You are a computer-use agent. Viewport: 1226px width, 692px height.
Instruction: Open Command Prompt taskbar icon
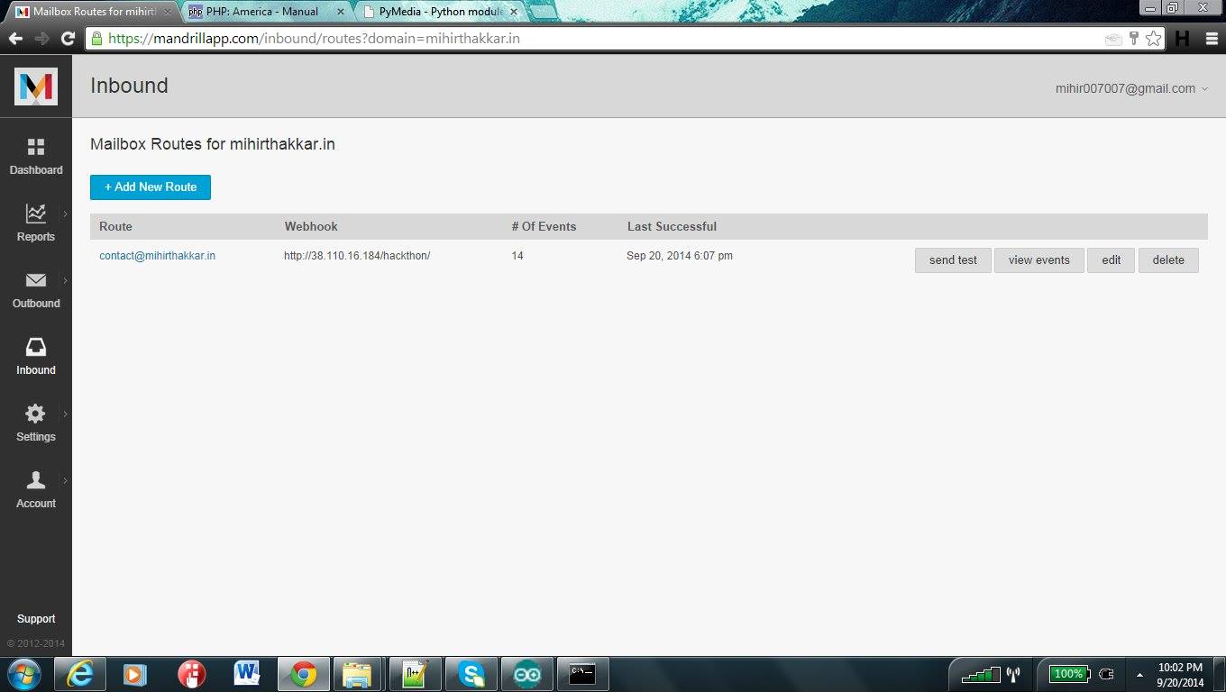[x=582, y=674]
